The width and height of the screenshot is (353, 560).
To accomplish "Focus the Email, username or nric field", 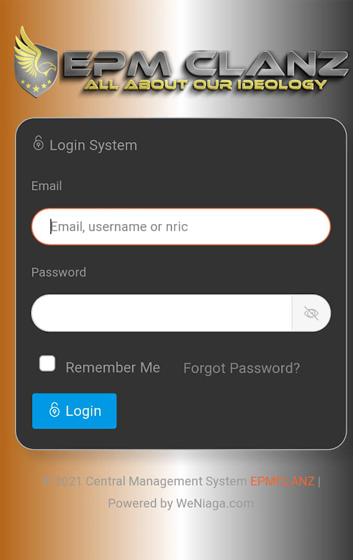I will point(181,226).
